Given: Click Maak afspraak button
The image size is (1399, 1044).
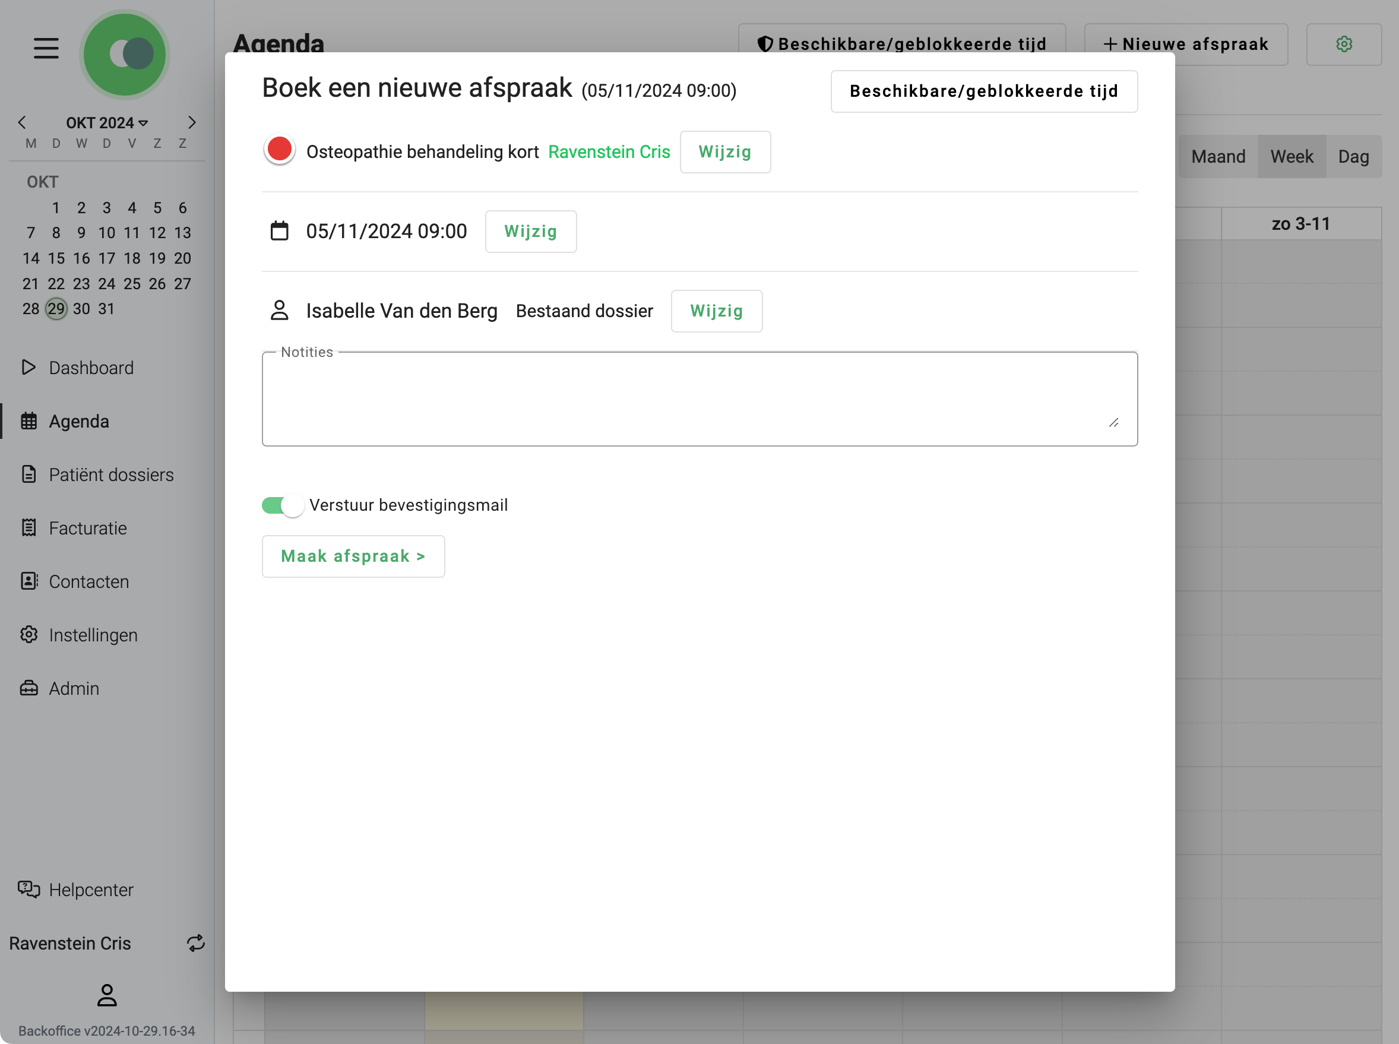Looking at the screenshot, I should 353,556.
